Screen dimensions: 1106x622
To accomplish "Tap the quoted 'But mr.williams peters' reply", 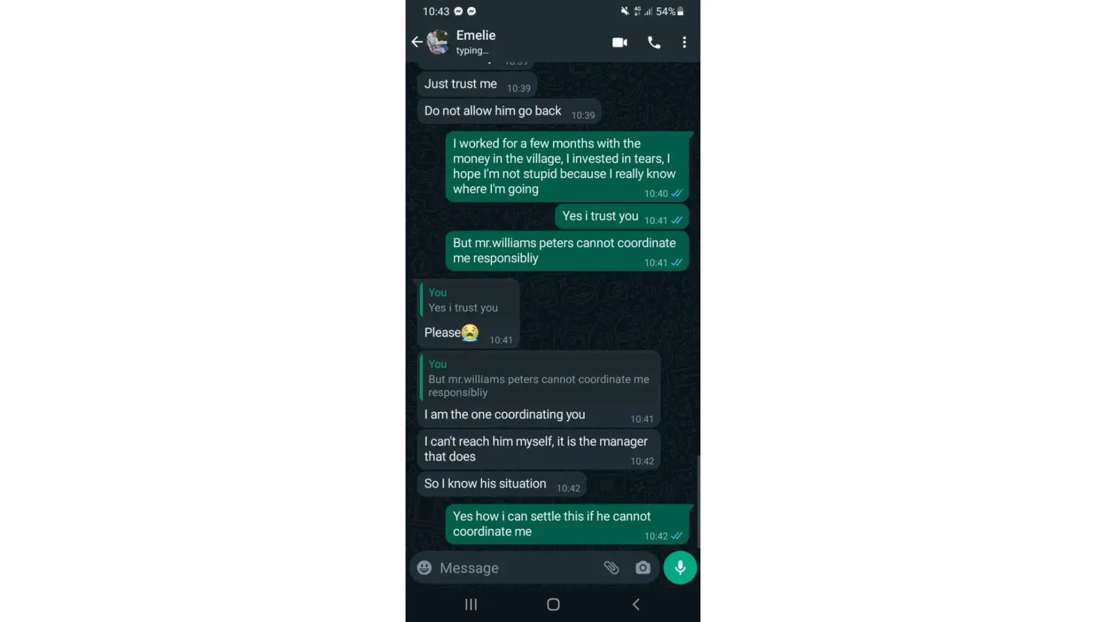I will coord(539,378).
